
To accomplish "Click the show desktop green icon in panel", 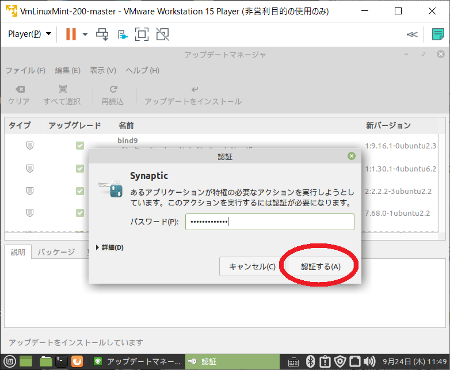I will (26, 362).
